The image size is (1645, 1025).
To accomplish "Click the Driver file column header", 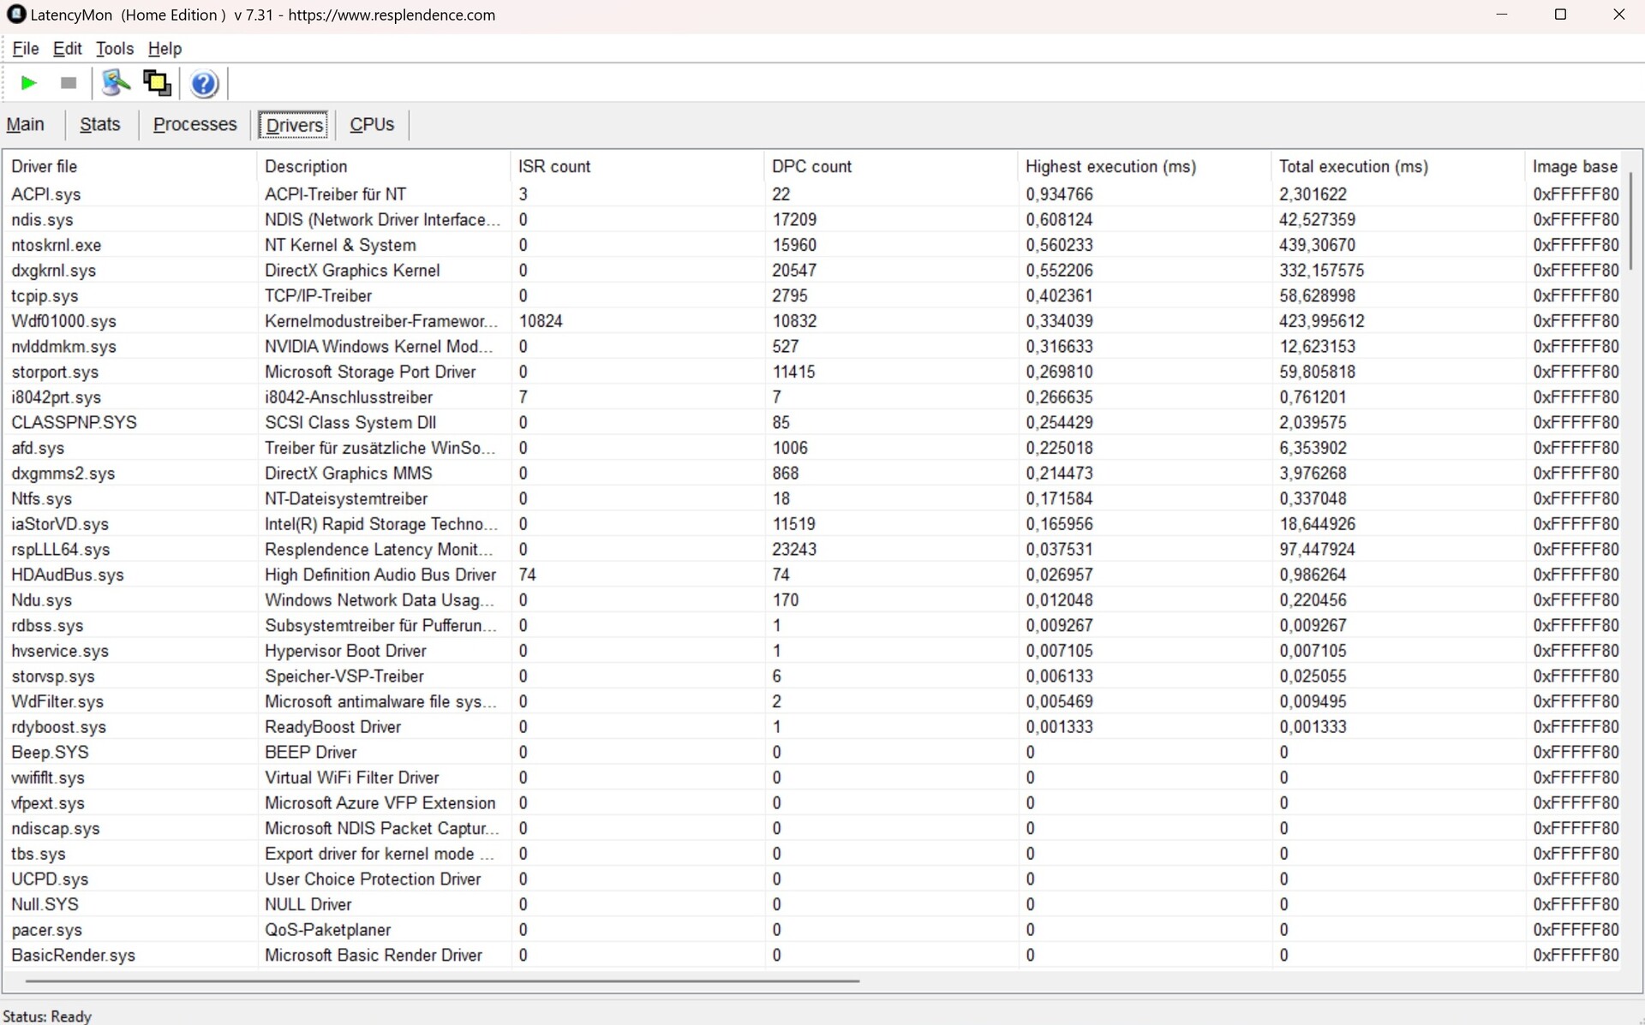I will coord(45,166).
